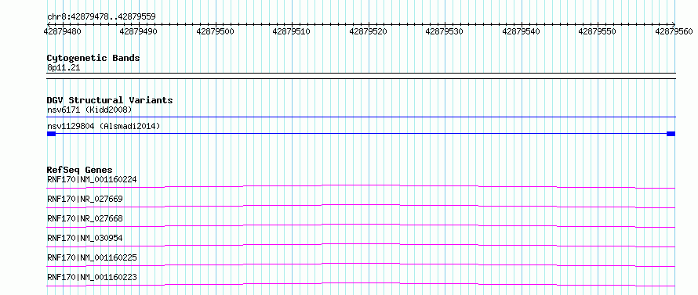The height and width of the screenshot is (295, 698).
Task: Select transcript RNF170|NM_001160224
Action: pos(92,179)
